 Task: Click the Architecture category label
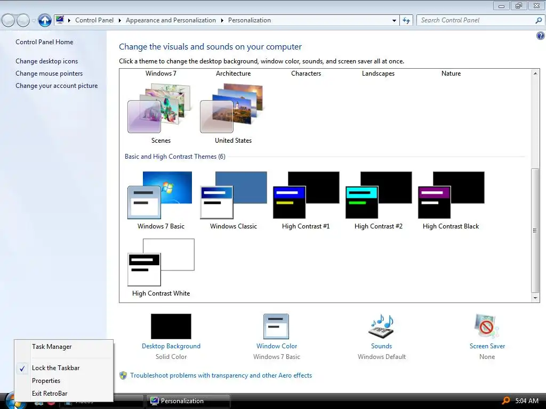click(x=234, y=73)
